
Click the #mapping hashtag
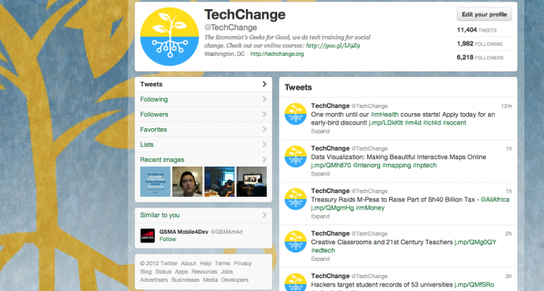pyautogui.click(x=397, y=165)
